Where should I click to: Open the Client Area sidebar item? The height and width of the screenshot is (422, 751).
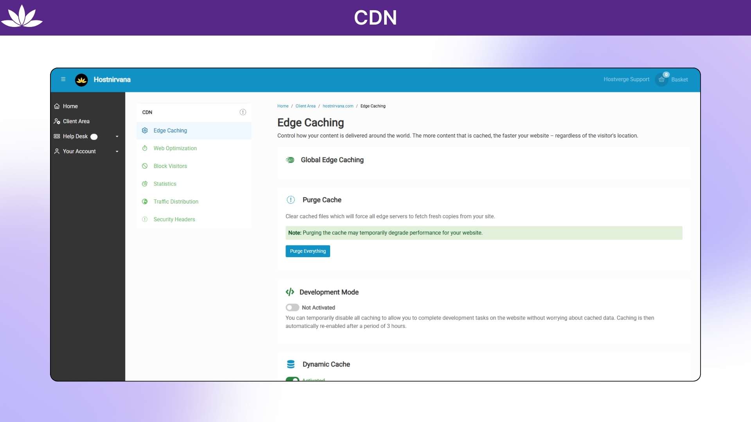(76, 121)
